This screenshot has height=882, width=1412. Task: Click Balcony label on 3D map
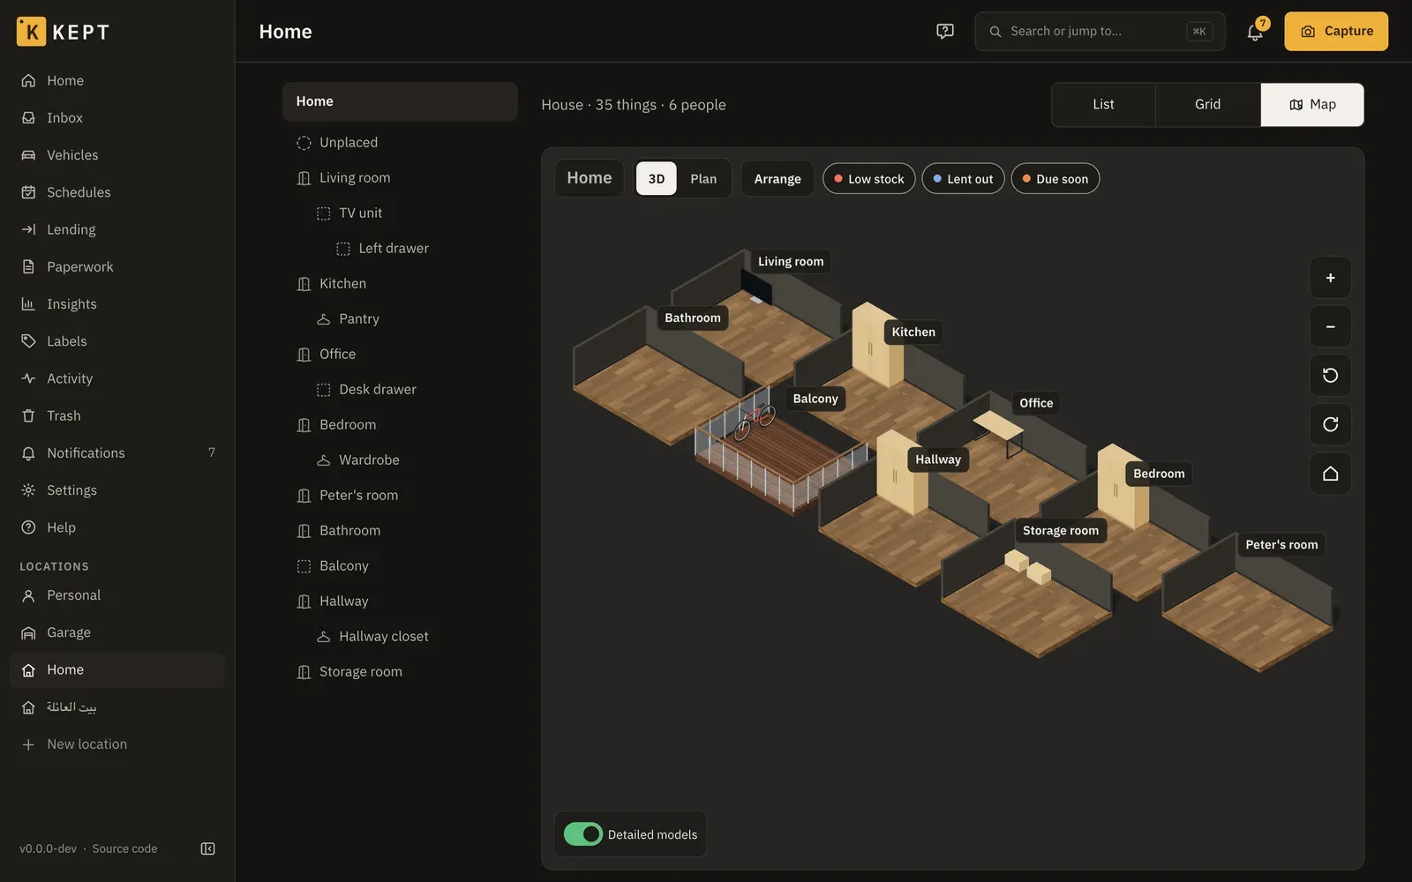point(815,399)
